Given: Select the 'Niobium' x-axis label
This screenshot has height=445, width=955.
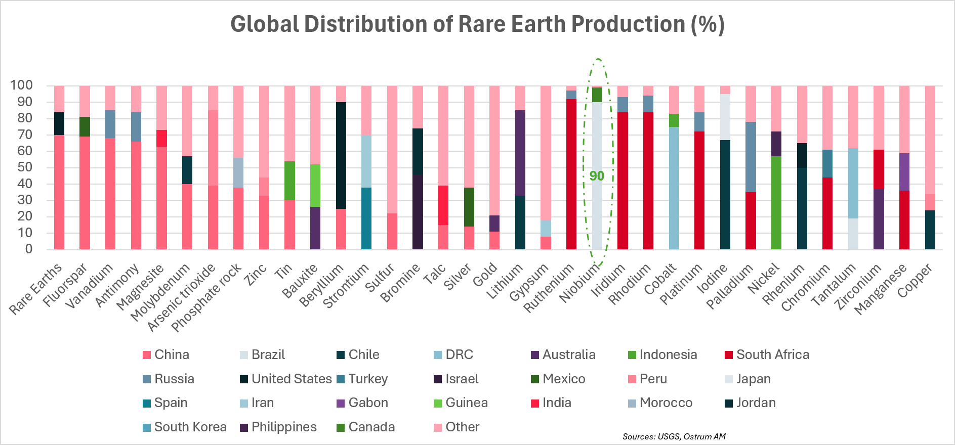Looking at the screenshot, I should pos(580,283).
